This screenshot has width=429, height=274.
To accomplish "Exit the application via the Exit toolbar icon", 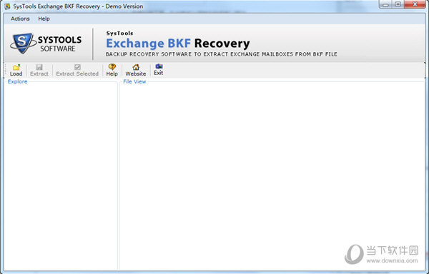I will pyautogui.click(x=159, y=66).
